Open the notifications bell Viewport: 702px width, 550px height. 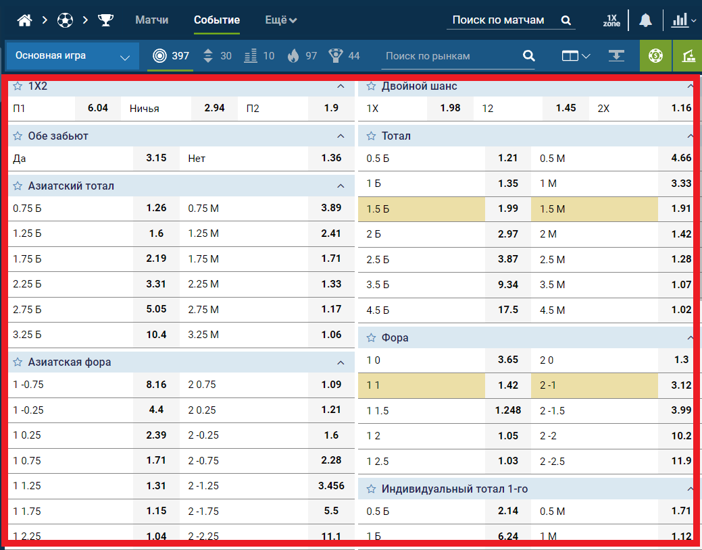tap(645, 20)
